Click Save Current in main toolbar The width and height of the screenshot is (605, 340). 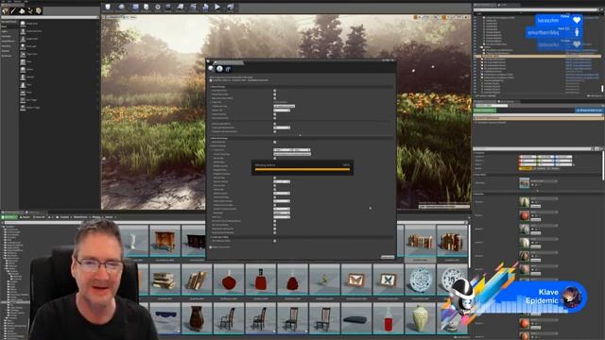click(108, 8)
